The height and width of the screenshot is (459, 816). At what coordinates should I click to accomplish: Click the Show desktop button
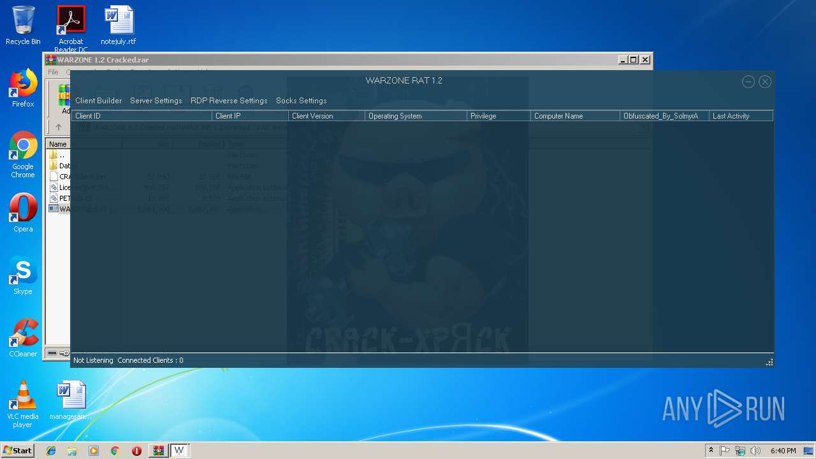(810, 451)
